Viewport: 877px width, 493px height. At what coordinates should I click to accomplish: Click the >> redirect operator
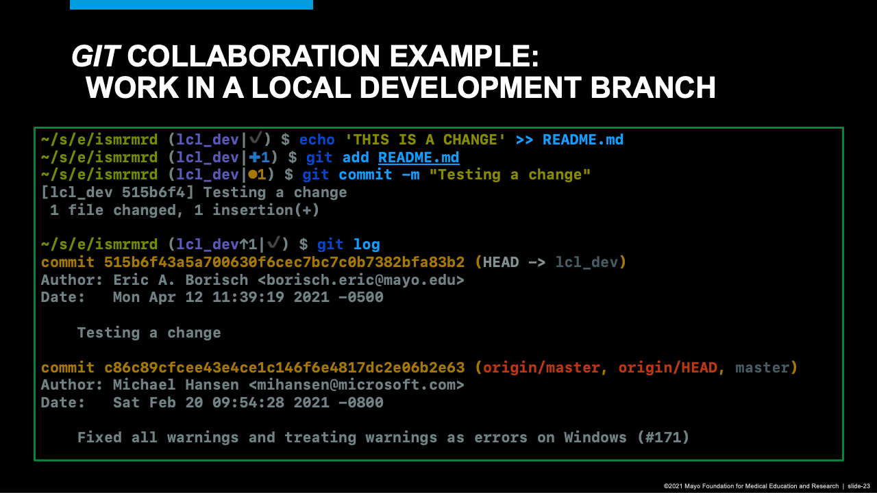click(524, 140)
